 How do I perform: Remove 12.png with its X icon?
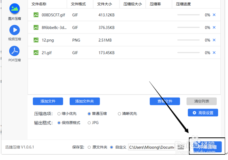pos(214,40)
